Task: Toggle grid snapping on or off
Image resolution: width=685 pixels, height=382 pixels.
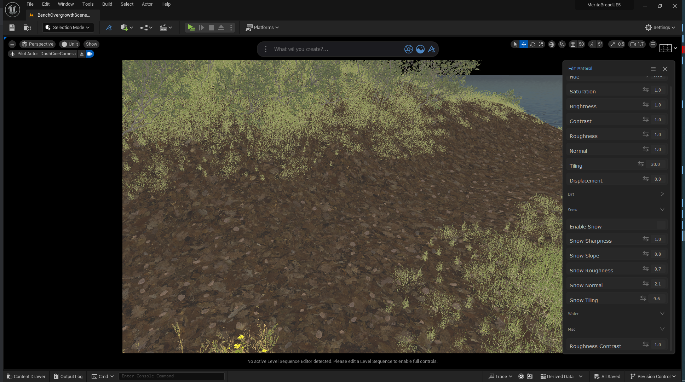Action: coord(573,44)
